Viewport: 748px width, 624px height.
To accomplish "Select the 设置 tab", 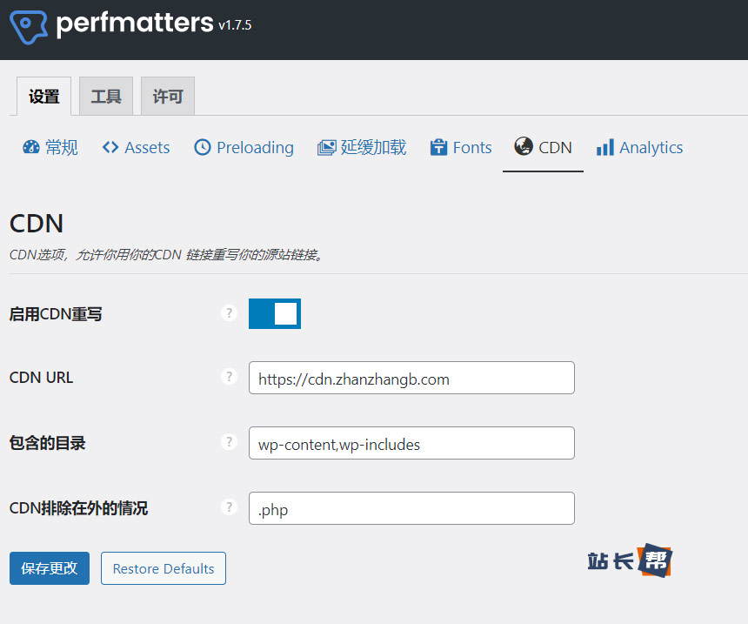I will (x=44, y=97).
